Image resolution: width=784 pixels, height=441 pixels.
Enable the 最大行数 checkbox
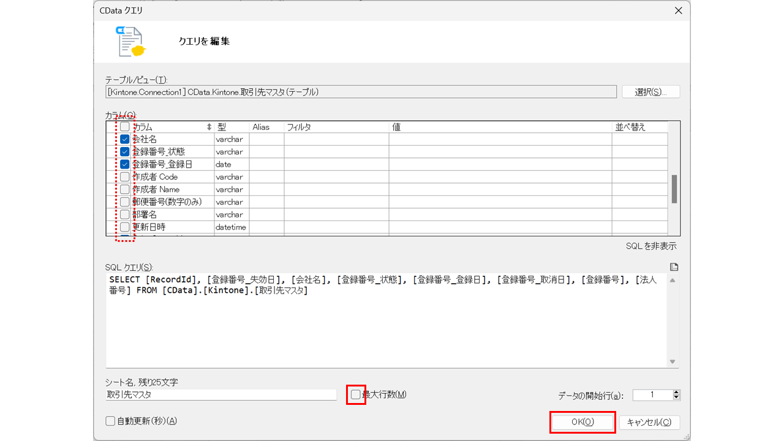pos(356,394)
